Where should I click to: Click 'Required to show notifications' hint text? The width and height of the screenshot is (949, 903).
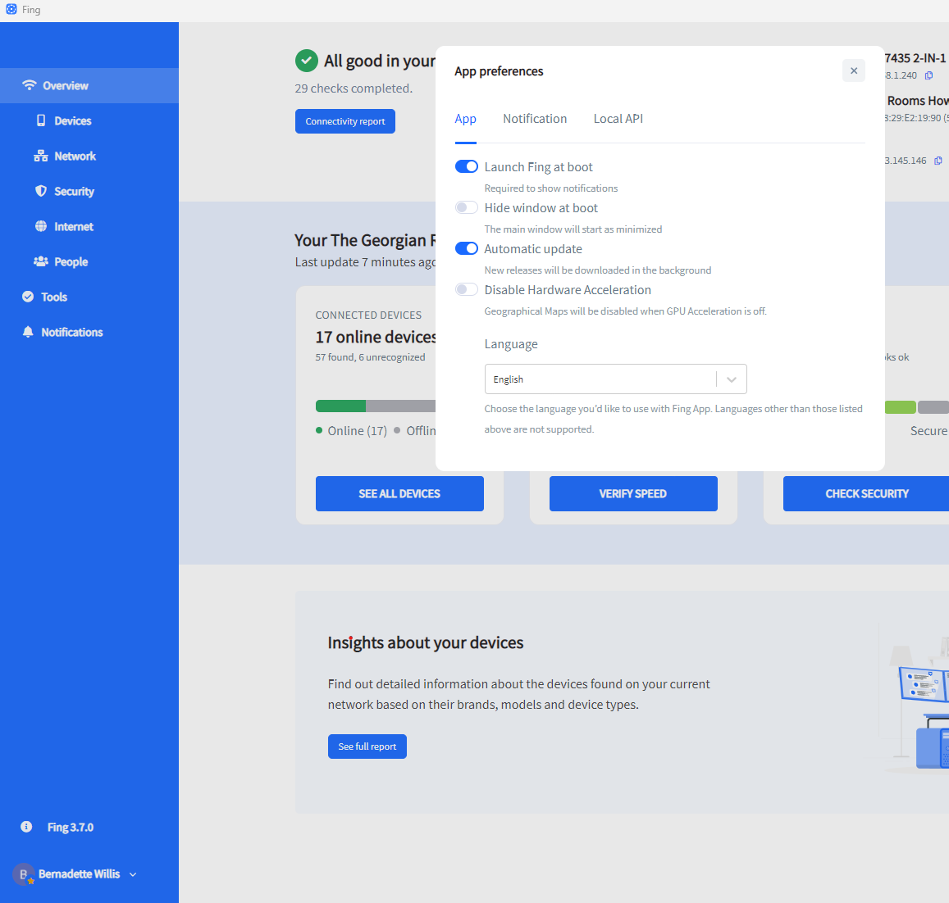coord(550,188)
